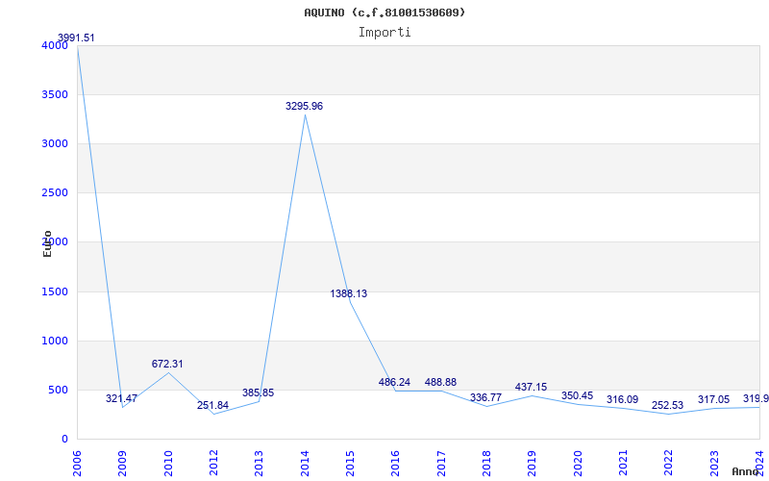769x481 pixels.
Task: Click the x-axis year 2021
Action: point(623,464)
